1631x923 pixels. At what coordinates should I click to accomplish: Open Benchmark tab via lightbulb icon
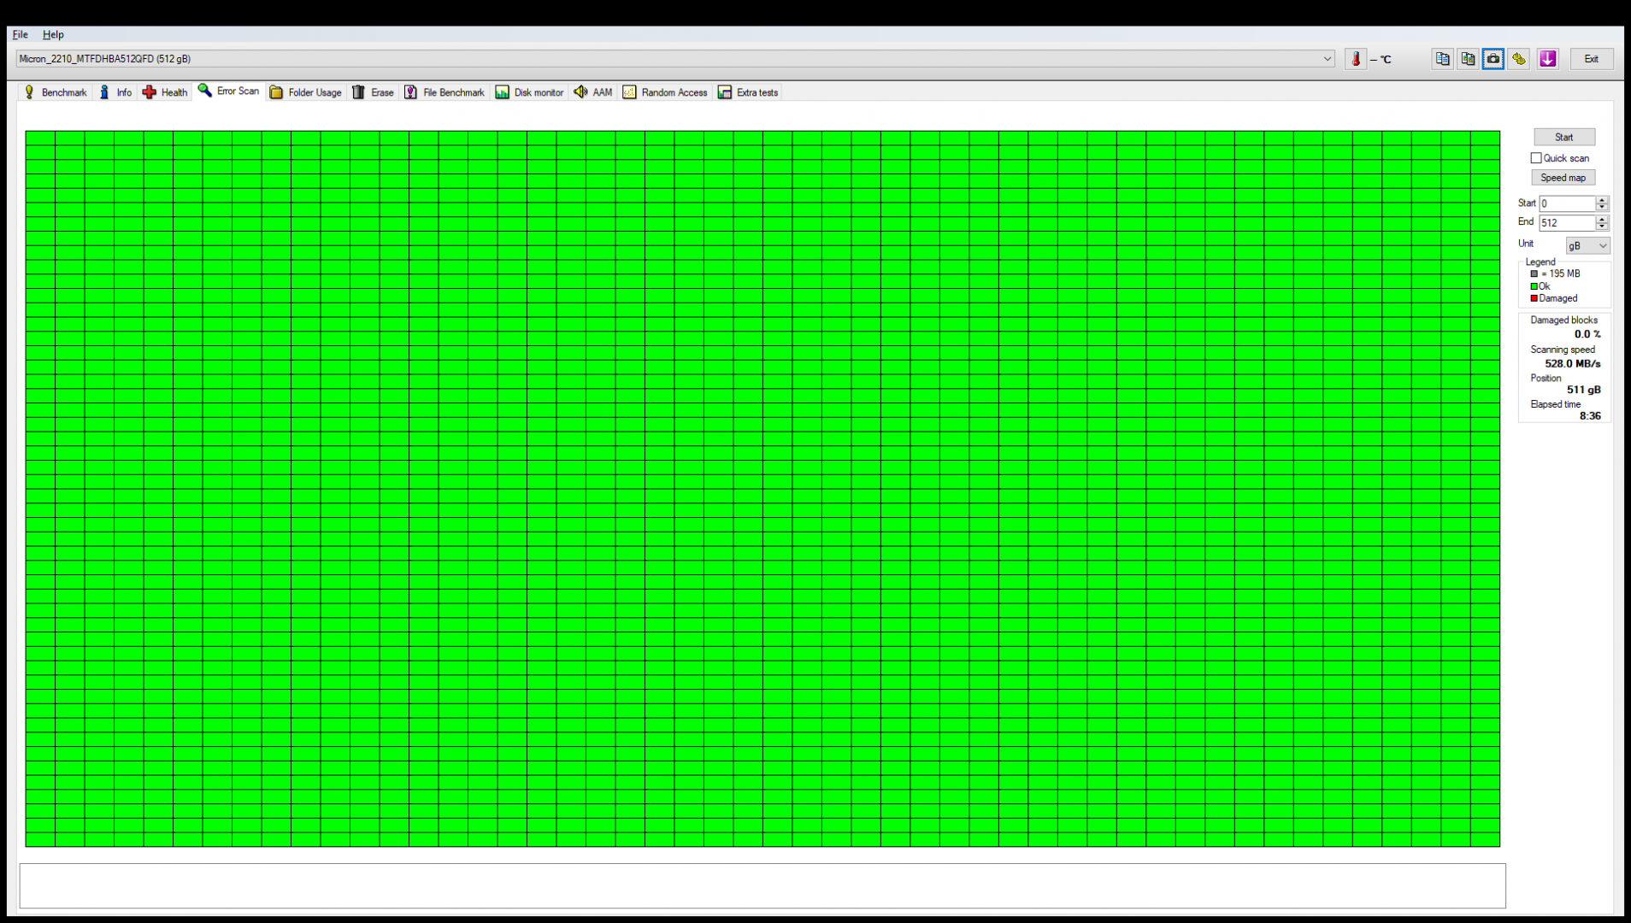(29, 92)
